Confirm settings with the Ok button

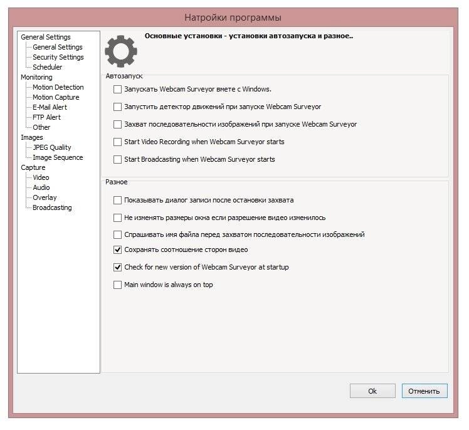click(372, 391)
